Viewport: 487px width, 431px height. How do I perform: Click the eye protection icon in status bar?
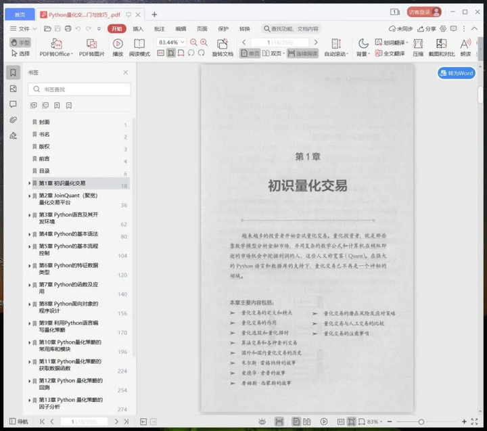point(262,422)
